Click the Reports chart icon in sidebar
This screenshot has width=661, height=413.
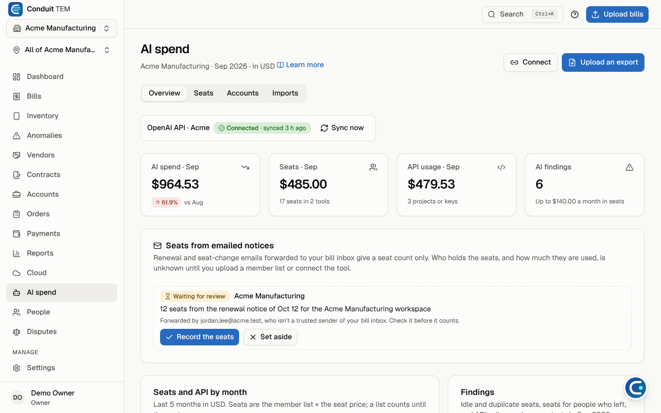coord(17,253)
